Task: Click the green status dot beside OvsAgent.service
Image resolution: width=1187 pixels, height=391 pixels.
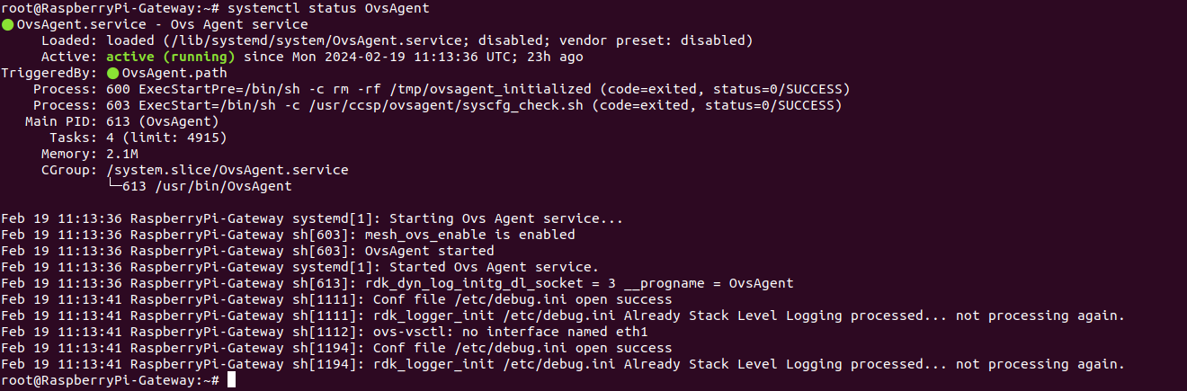Action: coord(8,24)
